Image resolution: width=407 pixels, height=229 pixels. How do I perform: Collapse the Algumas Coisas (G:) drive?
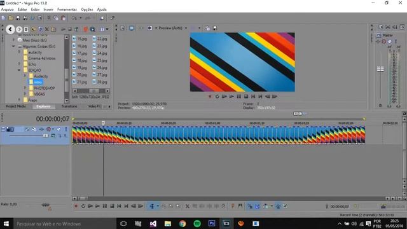coord(13,46)
